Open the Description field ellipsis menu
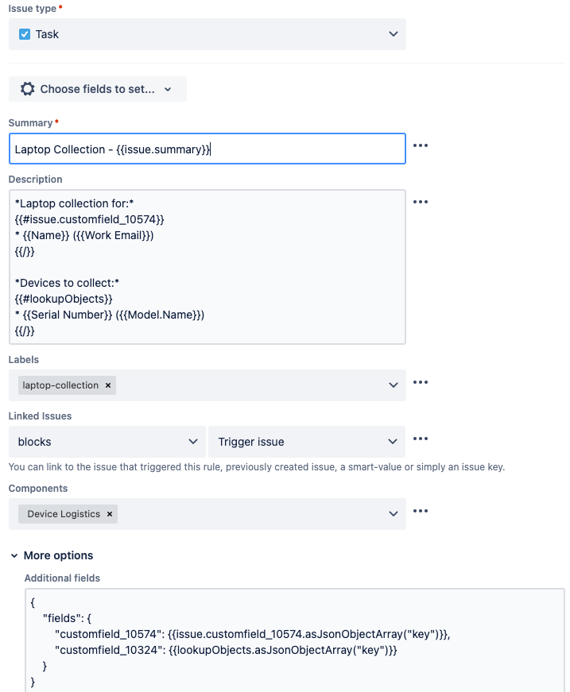 421,202
